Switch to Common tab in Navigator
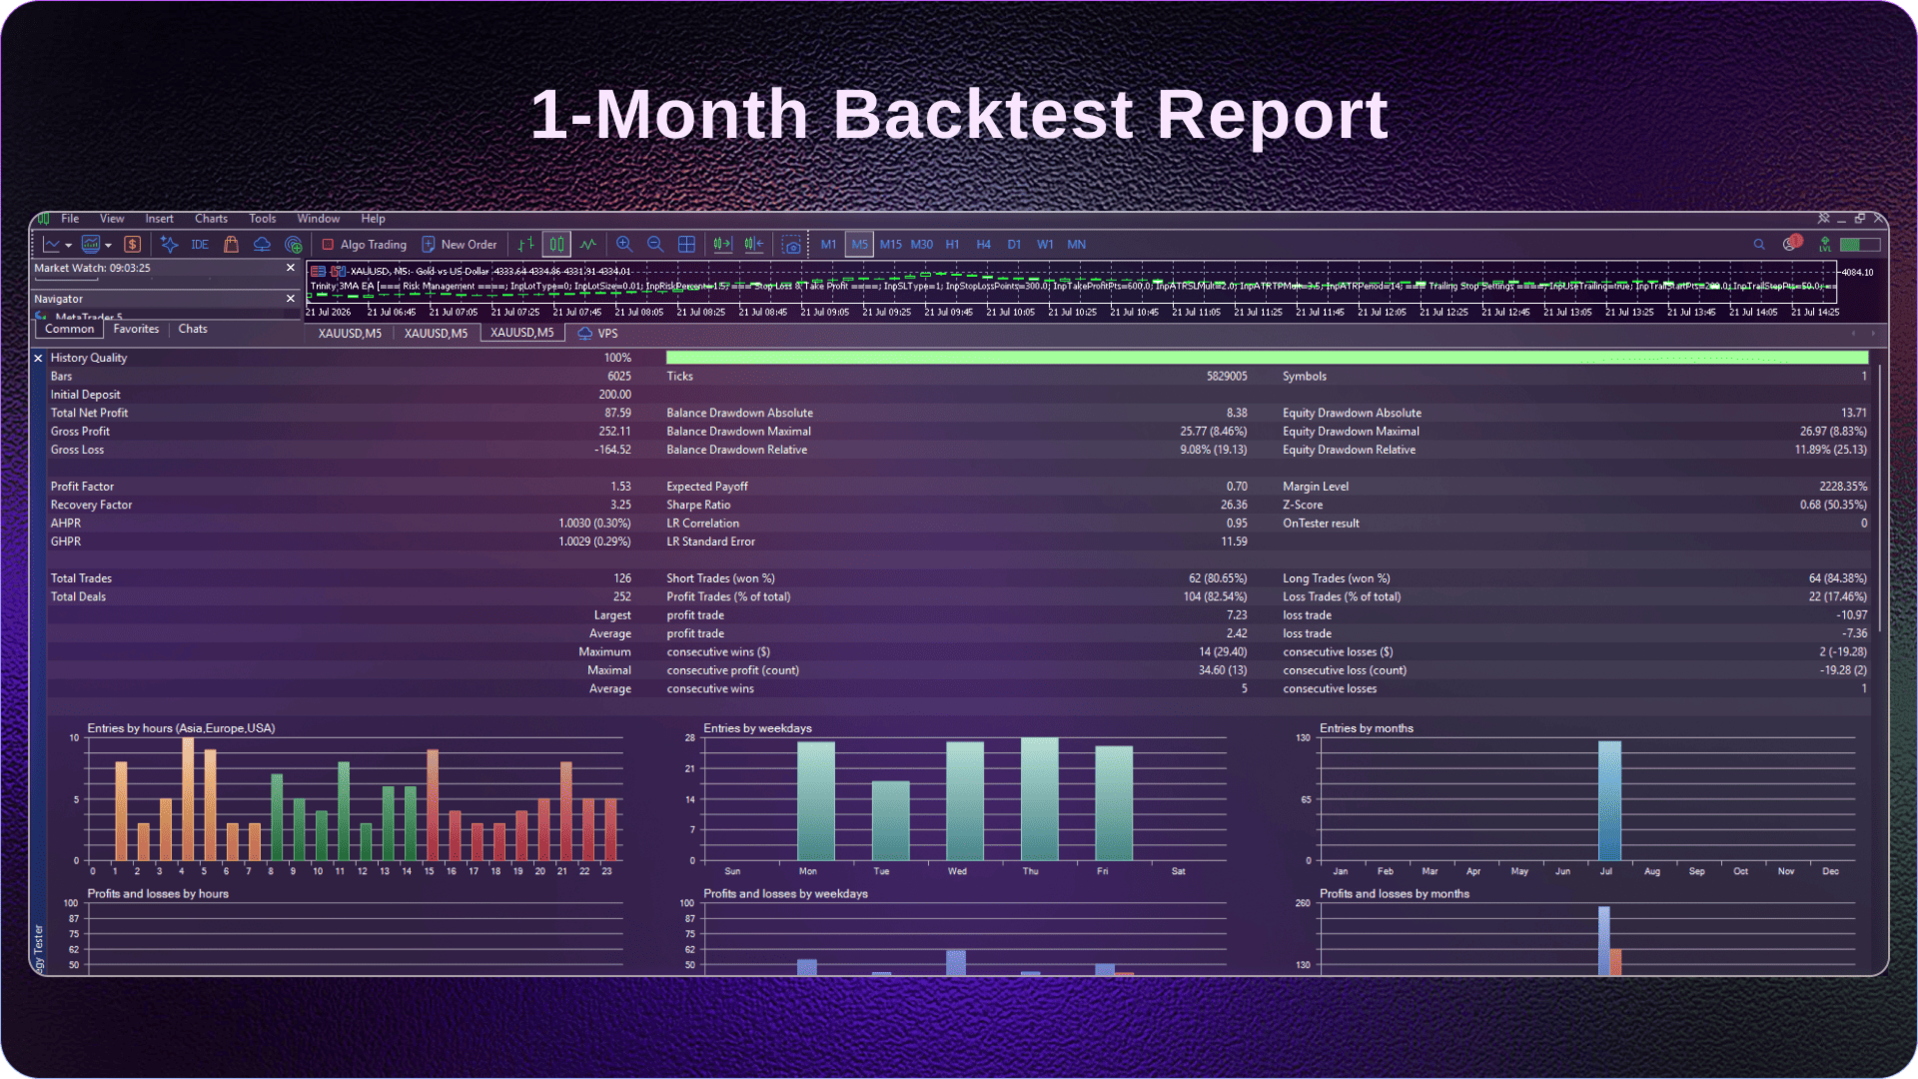Viewport: 1918px width, 1079px height. coord(69,329)
